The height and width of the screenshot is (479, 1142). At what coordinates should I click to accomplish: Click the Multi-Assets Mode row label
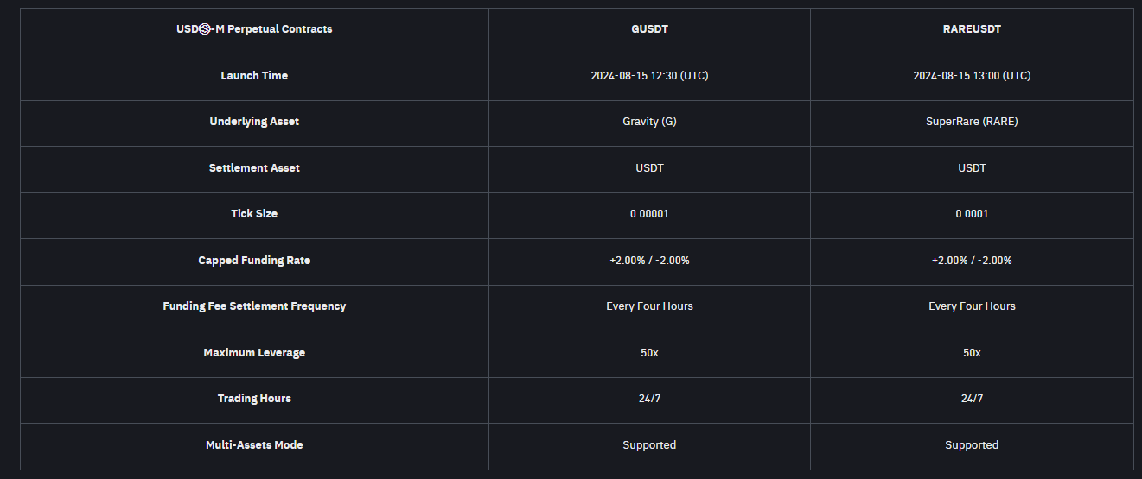pyautogui.click(x=254, y=445)
